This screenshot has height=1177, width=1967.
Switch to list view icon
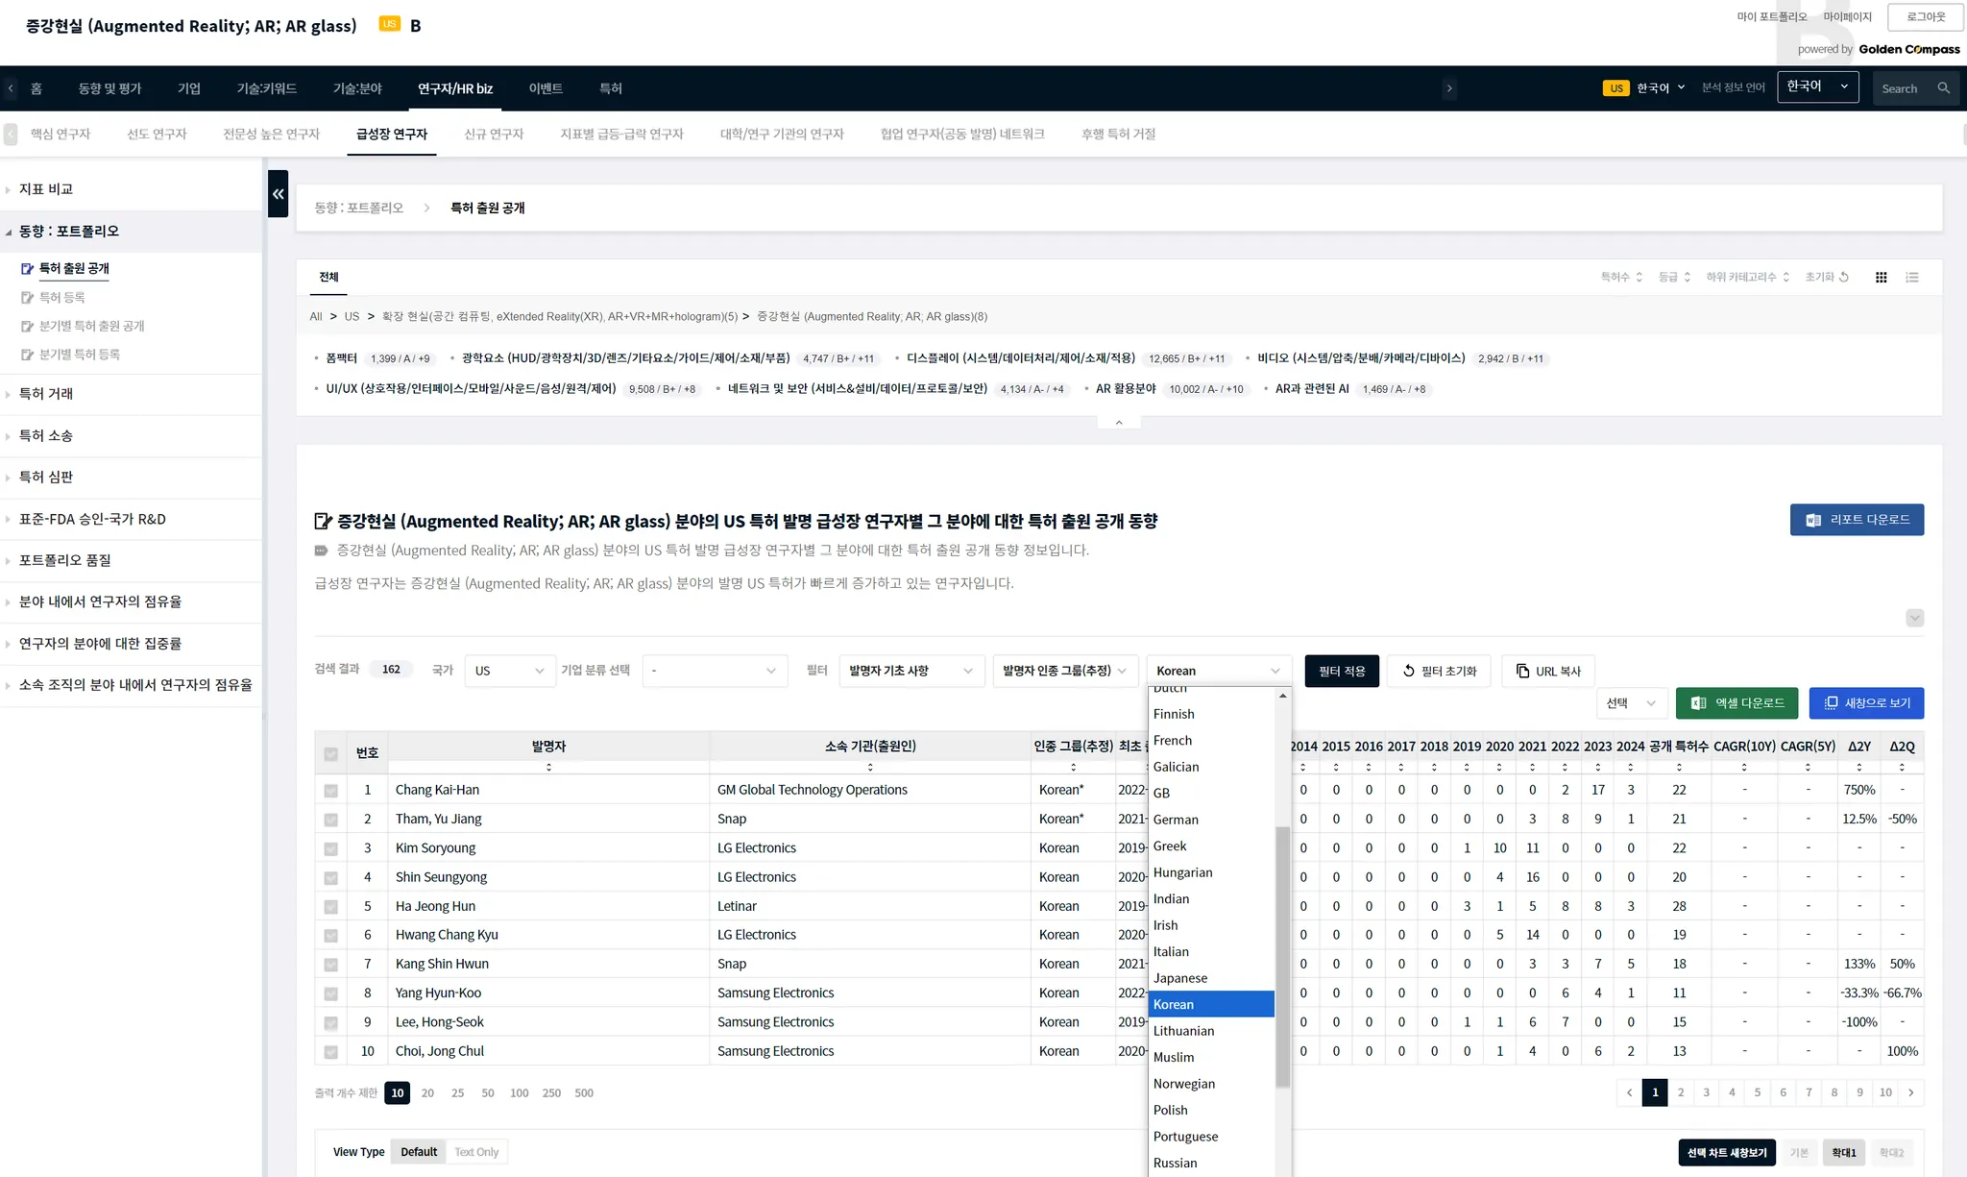coord(1912,278)
